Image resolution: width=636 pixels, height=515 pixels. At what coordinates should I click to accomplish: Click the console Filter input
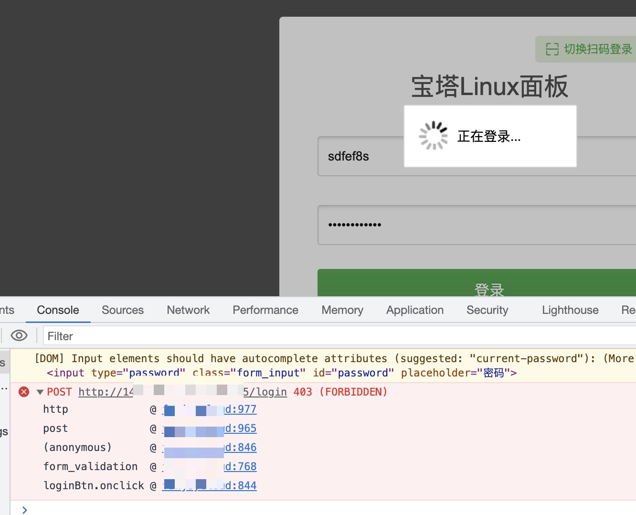coord(339,336)
